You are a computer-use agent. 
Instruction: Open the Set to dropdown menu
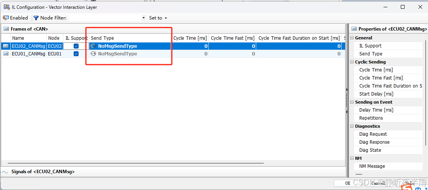coord(158,18)
